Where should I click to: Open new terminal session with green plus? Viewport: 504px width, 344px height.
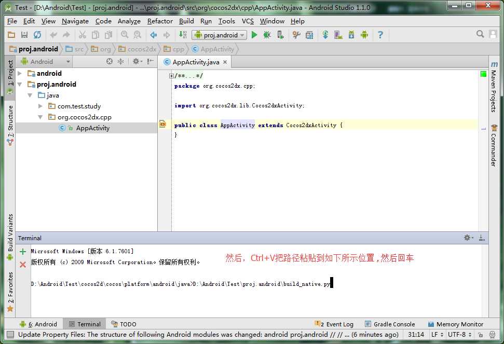(x=22, y=252)
